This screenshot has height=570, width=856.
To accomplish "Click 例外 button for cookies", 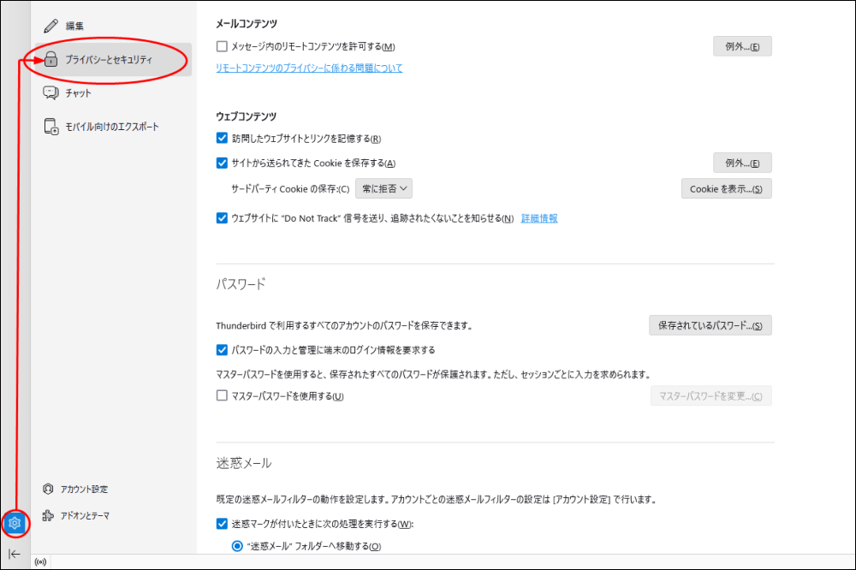I will (742, 163).
